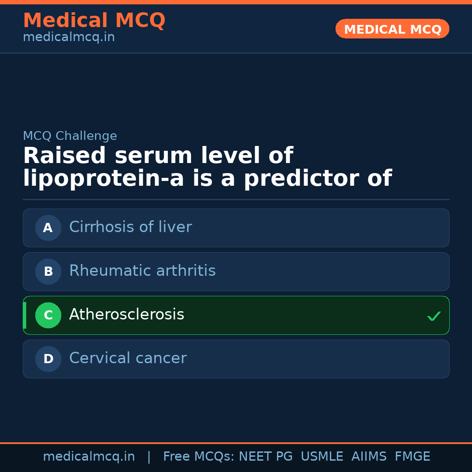Screen dimensions: 472x472
Task: Click the letter B option circle
Action: coord(48,271)
